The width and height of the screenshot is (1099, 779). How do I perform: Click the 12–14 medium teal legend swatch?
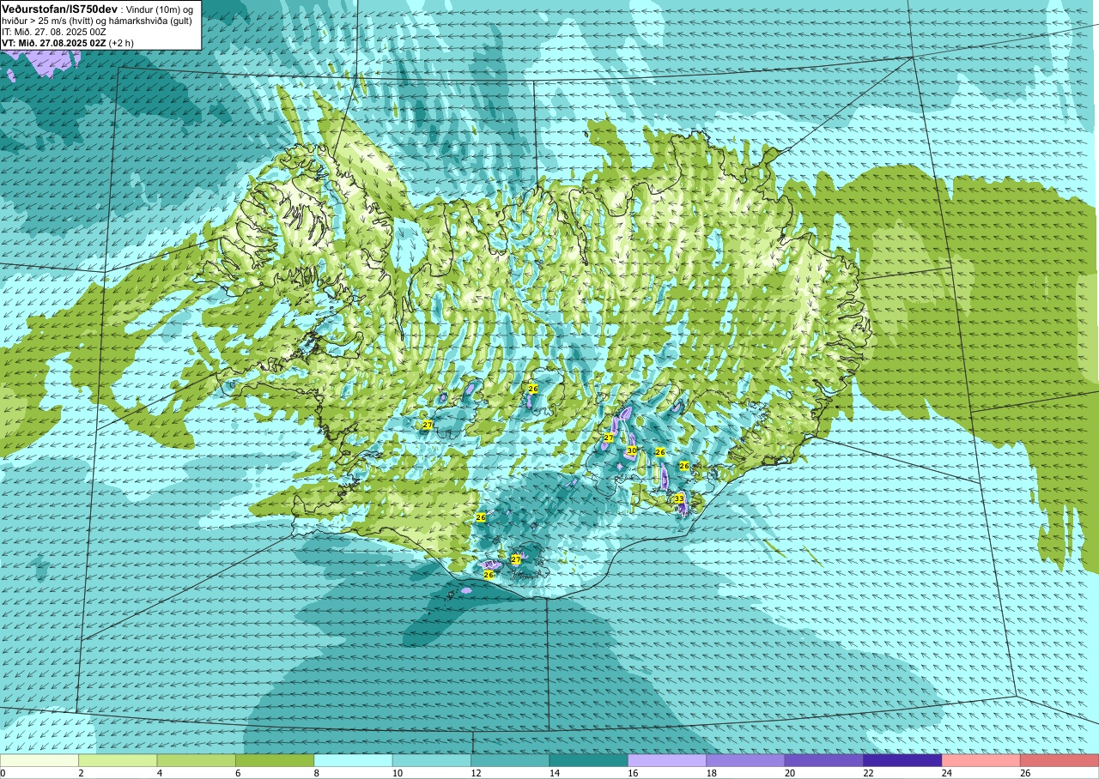pyautogui.click(x=510, y=760)
